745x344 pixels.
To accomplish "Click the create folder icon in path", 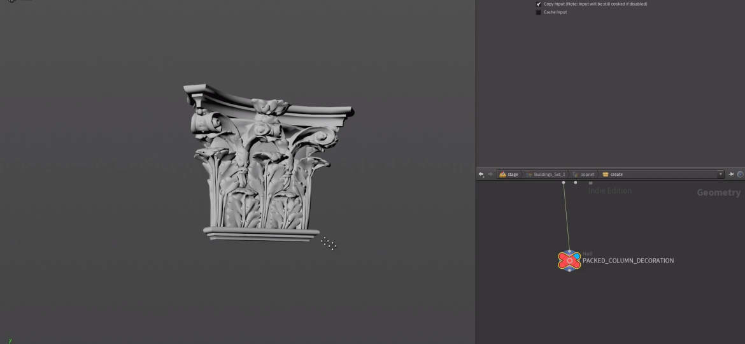I will tap(606, 175).
